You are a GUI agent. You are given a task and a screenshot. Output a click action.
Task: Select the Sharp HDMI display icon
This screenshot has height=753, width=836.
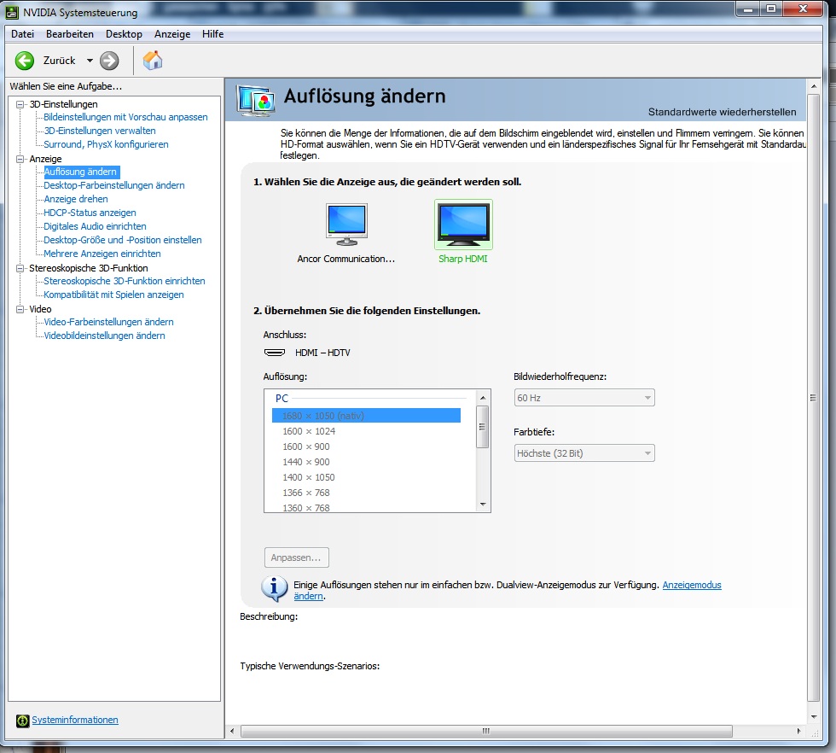click(463, 225)
